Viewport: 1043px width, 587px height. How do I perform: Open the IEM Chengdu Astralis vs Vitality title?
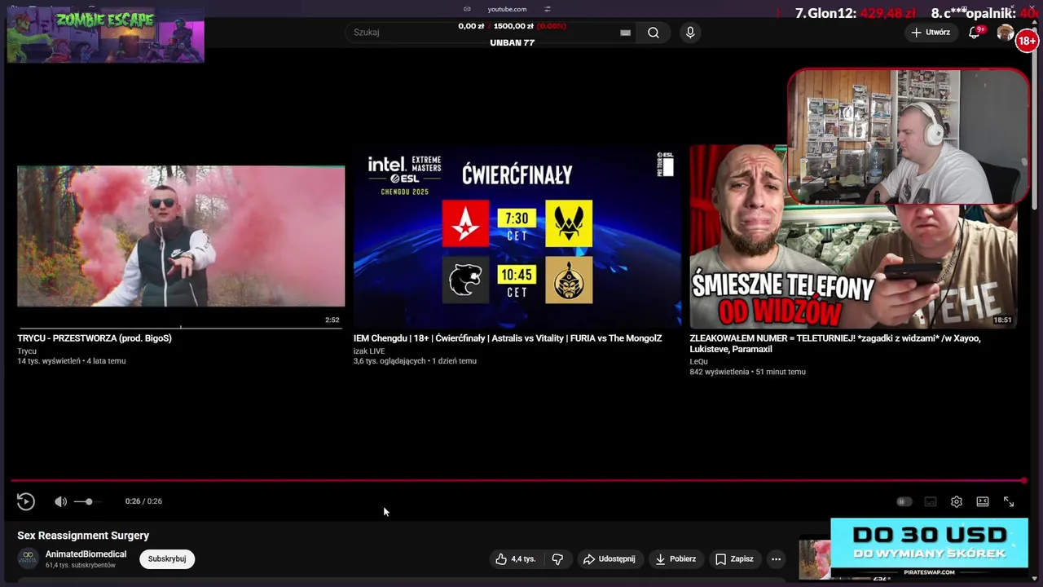click(508, 338)
